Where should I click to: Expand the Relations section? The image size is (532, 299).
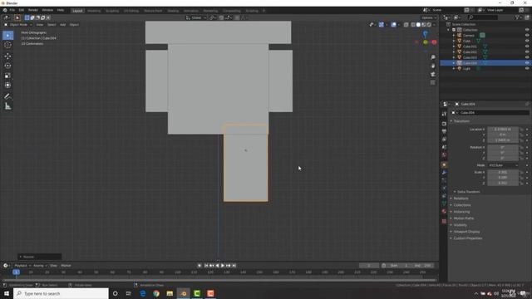(461, 199)
